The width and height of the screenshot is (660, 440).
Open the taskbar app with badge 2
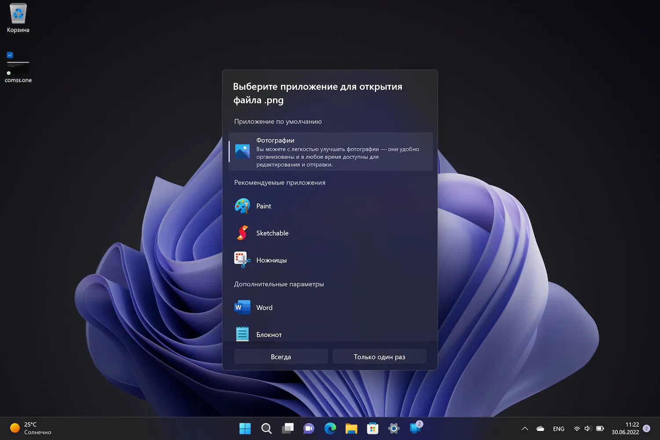pyautogui.click(x=415, y=428)
